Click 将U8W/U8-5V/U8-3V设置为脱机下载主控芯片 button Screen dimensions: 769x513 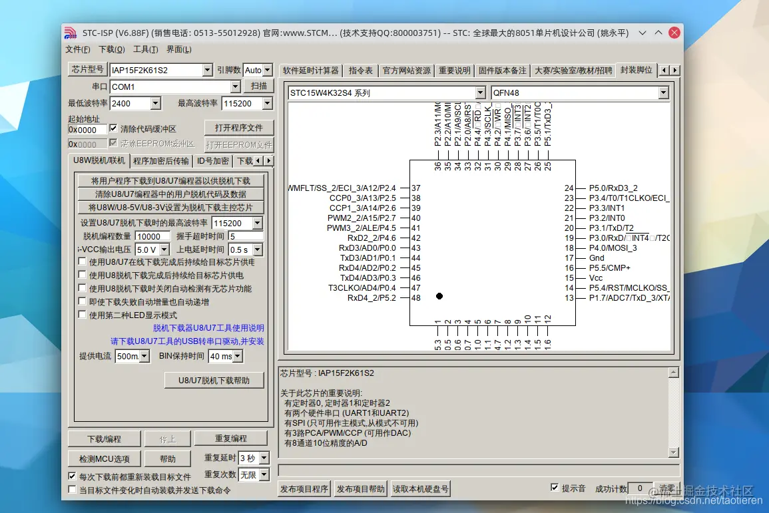point(170,207)
